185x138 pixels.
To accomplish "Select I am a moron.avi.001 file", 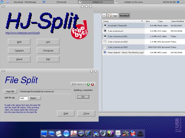I will [x=143, y=36].
